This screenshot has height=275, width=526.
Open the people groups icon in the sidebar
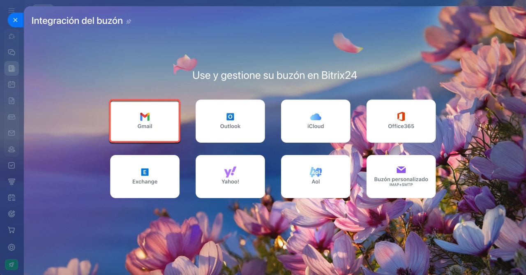point(12,149)
